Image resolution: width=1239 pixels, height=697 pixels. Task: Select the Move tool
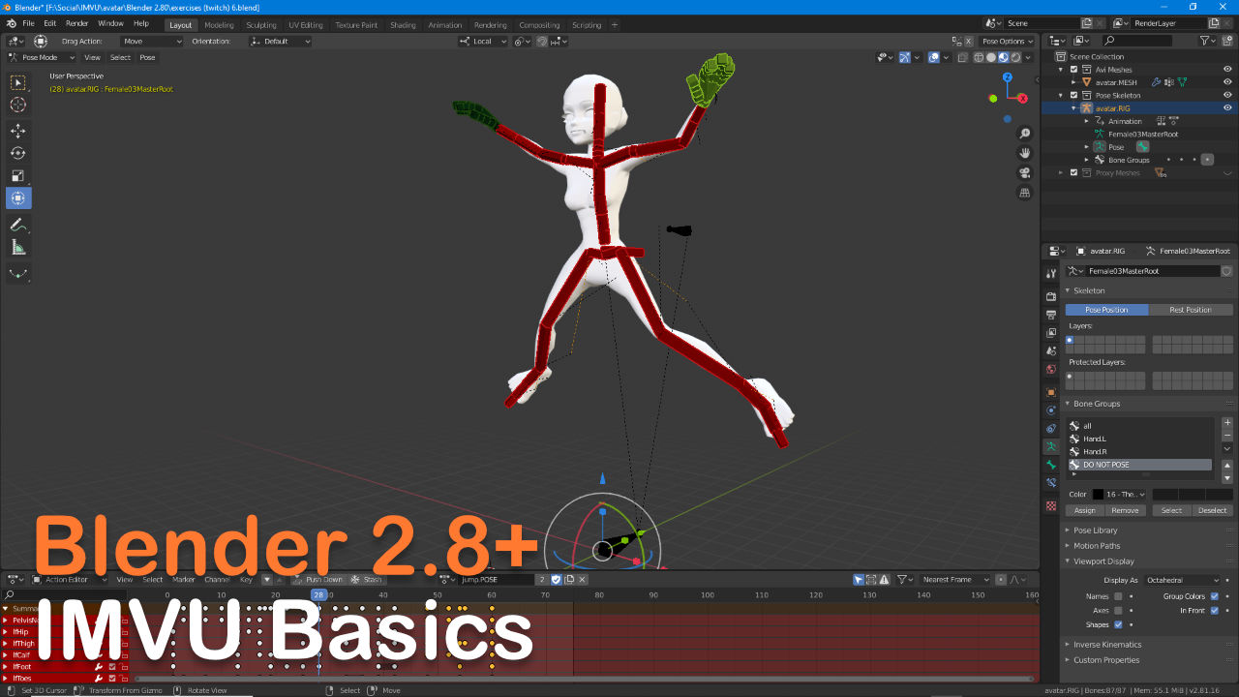tap(18, 131)
